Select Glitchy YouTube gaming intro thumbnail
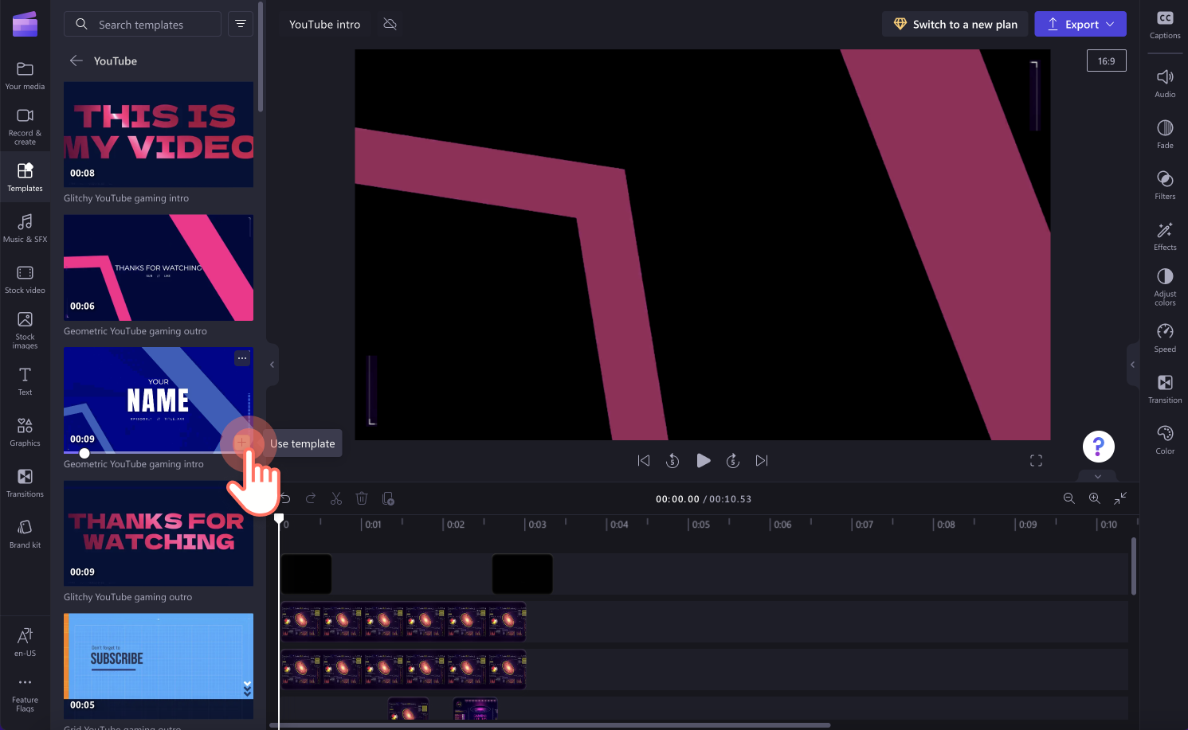The image size is (1188, 730). (x=159, y=135)
